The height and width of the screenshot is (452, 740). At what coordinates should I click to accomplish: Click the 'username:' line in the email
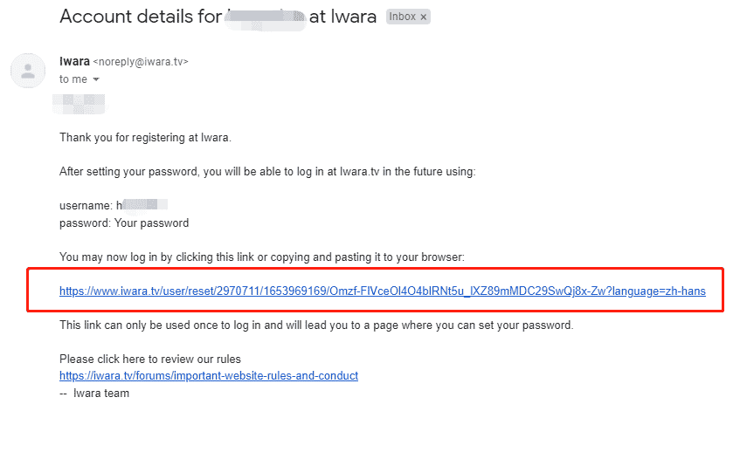click(114, 206)
